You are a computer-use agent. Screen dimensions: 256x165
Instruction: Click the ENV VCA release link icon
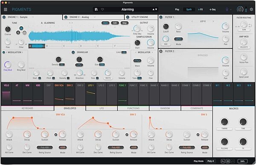[x=56, y=135]
